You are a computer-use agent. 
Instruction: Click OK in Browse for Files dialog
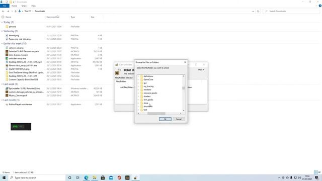(165, 119)
